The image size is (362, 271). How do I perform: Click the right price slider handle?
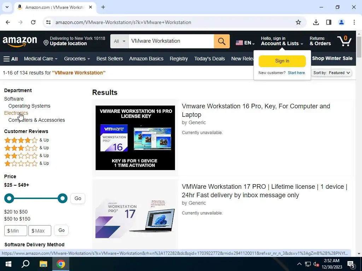[x=62, y=198]
